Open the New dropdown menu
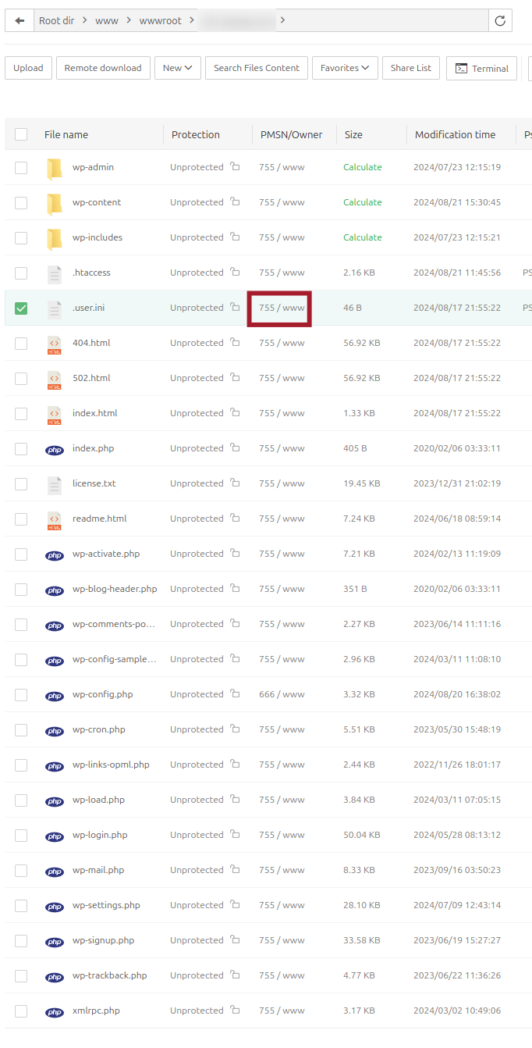 click(178, 68)
